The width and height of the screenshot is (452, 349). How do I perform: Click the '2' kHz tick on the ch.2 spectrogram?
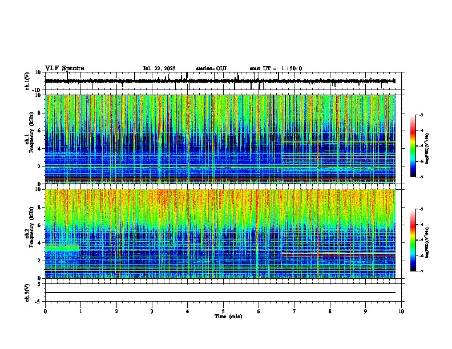tap(39, 261)
